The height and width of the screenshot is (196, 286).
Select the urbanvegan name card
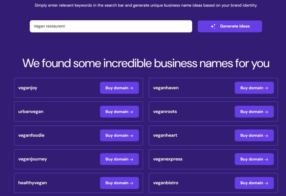56,111
